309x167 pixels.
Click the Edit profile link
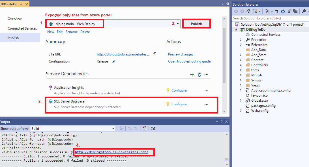(60, 32)
